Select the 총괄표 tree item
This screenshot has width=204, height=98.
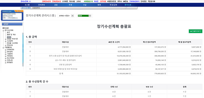[x=9, y=37]
